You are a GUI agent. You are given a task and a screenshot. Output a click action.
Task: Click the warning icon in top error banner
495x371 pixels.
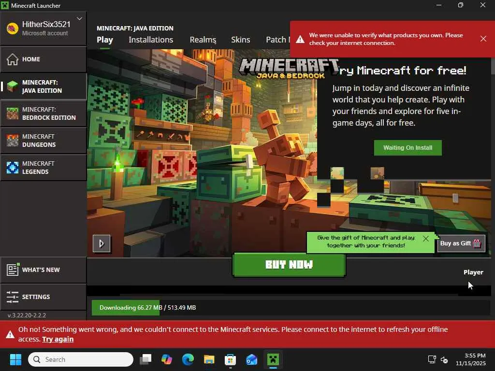tap(300, 39)
